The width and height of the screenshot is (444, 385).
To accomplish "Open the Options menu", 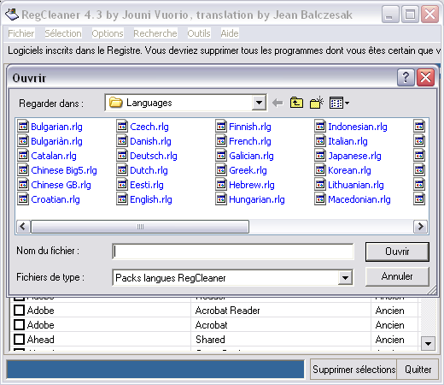I will [x=108, y=33].
